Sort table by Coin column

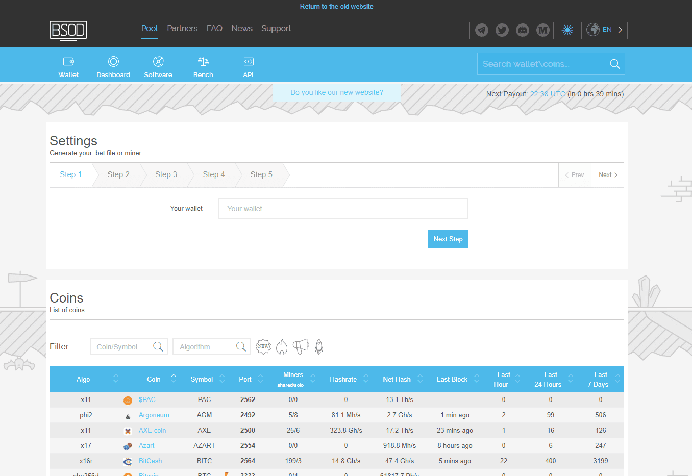(x=154, y=379)
